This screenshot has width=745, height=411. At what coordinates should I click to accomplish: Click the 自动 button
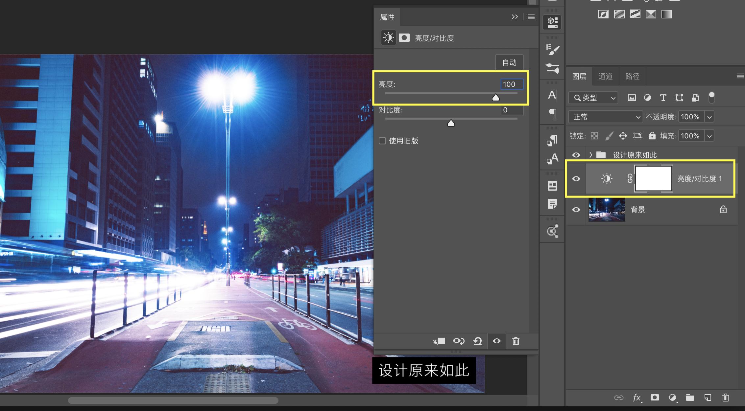(x=509, y=62)
